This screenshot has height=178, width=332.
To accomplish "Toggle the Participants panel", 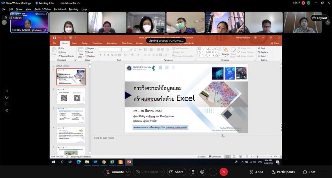I will (283, 172).
